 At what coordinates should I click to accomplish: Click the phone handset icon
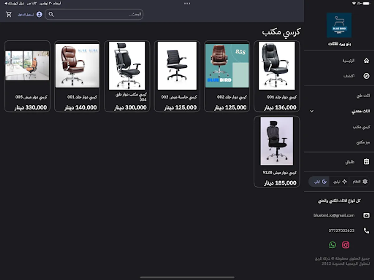coord(367,231)
